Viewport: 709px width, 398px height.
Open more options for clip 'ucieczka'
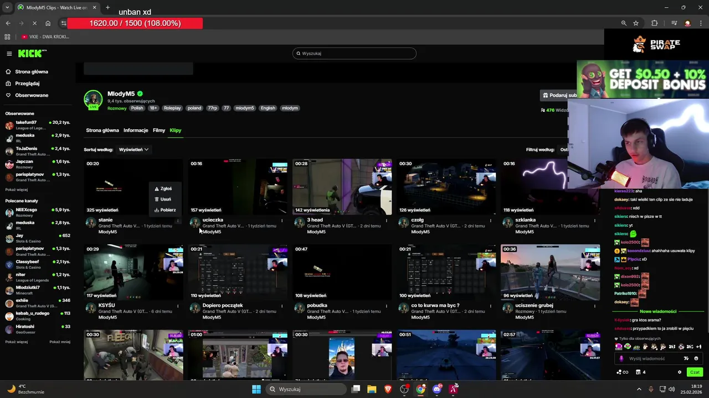(x=282, y=221)
